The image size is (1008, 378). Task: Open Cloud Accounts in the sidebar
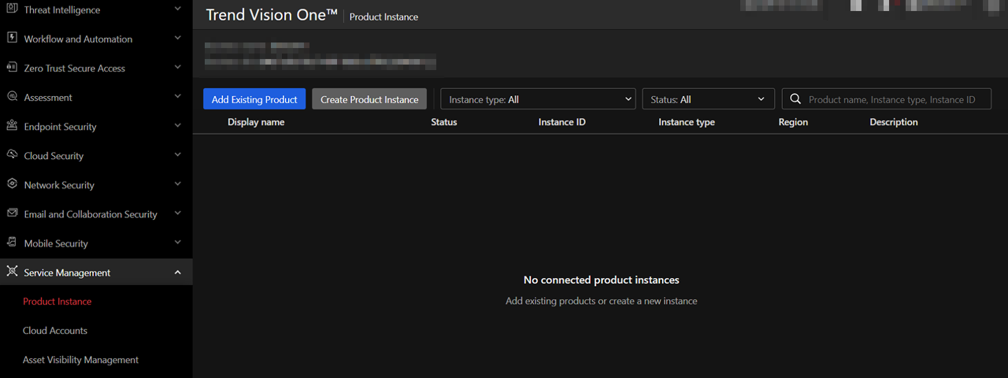(x=55, y=331)
